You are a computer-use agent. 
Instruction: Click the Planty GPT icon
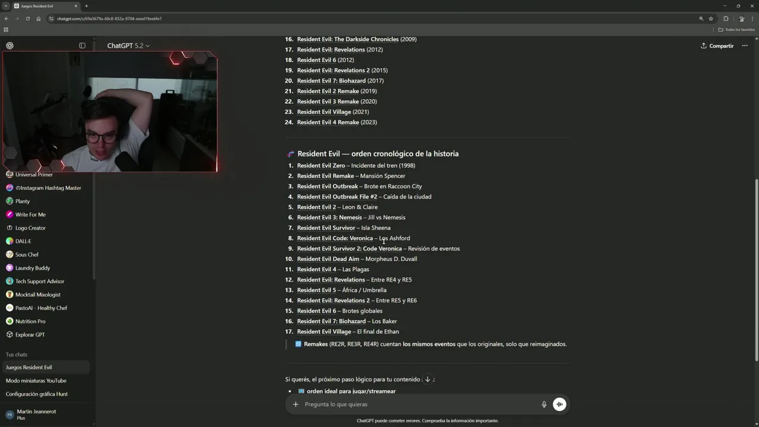[x=9, y=201]
